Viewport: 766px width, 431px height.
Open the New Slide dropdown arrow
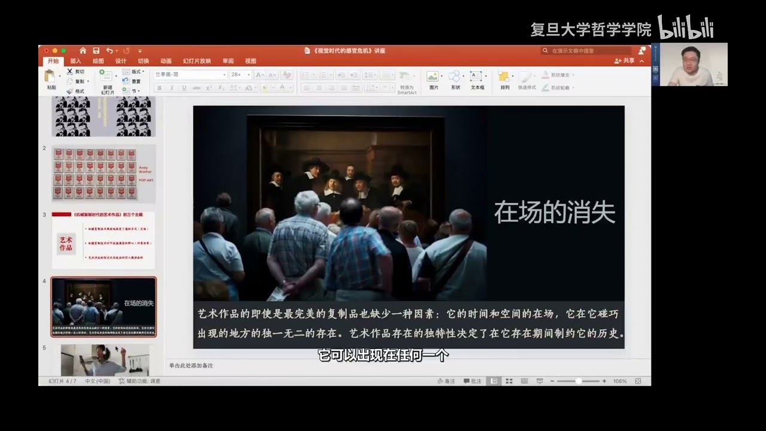pyautogui.click(x=116, y=77)
